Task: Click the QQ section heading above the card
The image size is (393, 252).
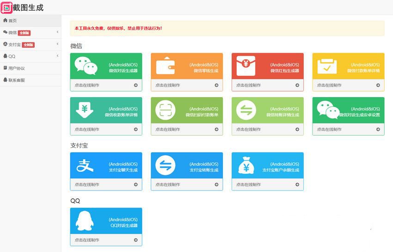Action: 75,201
